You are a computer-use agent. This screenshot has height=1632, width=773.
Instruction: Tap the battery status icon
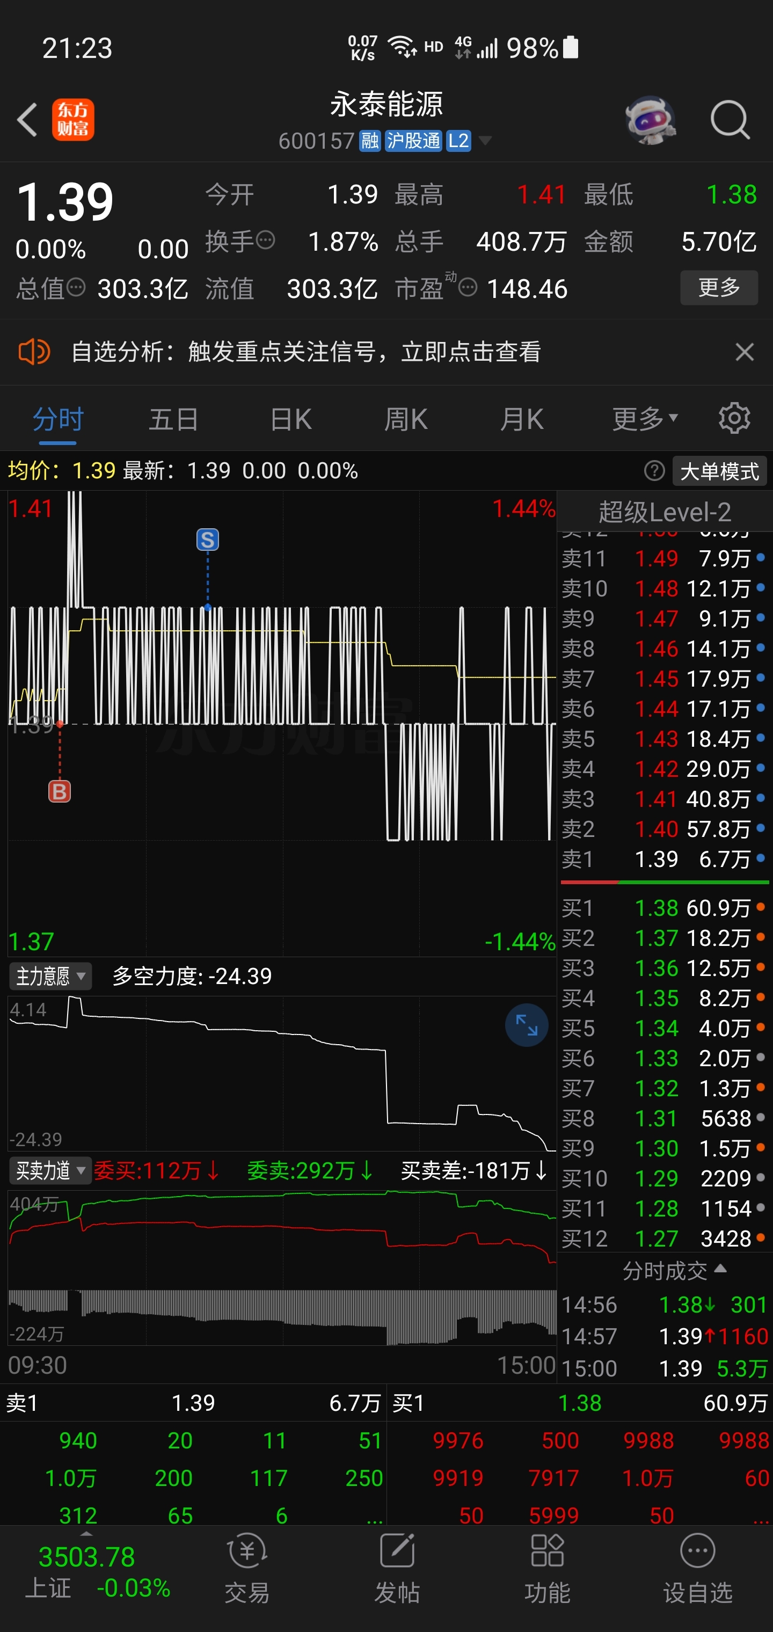click(570, 48)
